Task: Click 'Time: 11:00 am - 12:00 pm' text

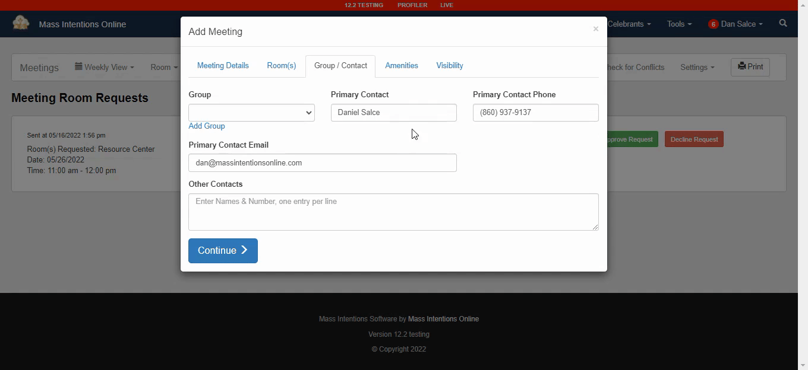Action: (71, 171)
